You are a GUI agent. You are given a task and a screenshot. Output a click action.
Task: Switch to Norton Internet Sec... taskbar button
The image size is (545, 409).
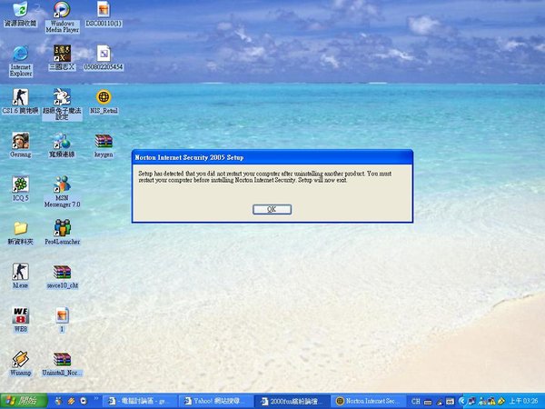(x=368, y=401)
